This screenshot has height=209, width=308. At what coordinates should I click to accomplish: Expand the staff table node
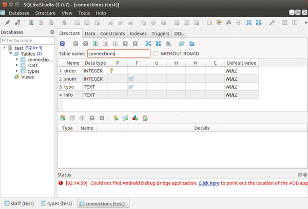[x=16, y=65]
